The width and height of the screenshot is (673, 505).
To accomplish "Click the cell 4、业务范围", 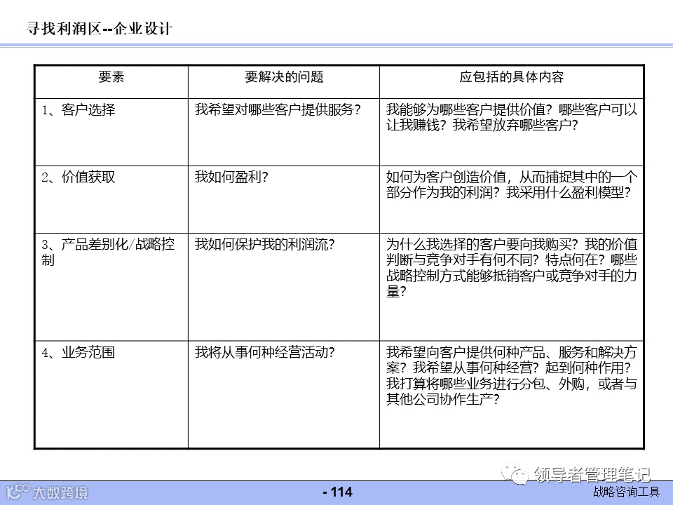I will tap(111, 395).
